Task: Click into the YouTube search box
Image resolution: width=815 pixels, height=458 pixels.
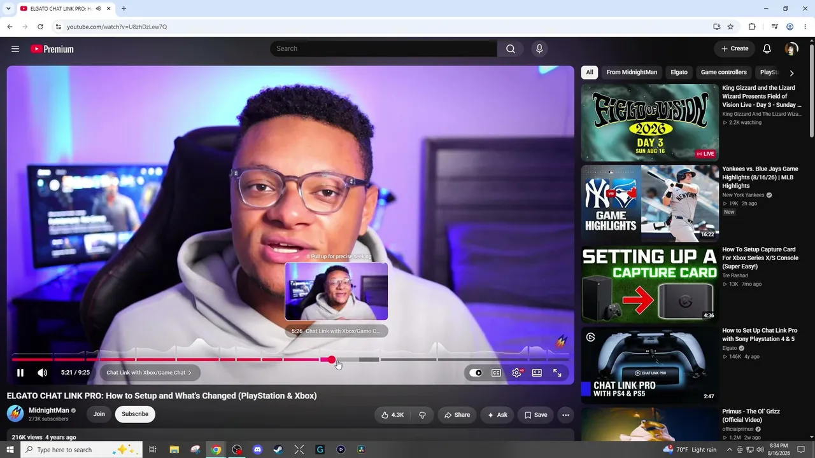Action: tap(383, 49)
